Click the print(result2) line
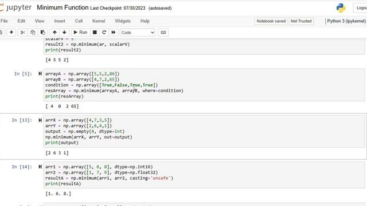The image size is (367, 206). tap(63, 50)
